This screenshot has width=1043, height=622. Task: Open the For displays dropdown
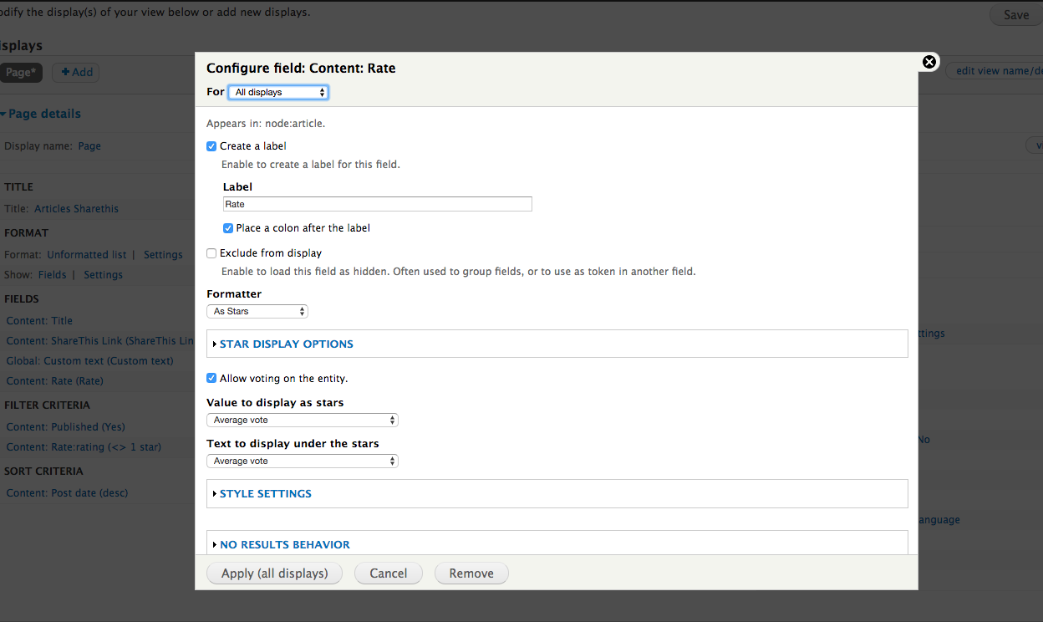[x=278, y=92]
